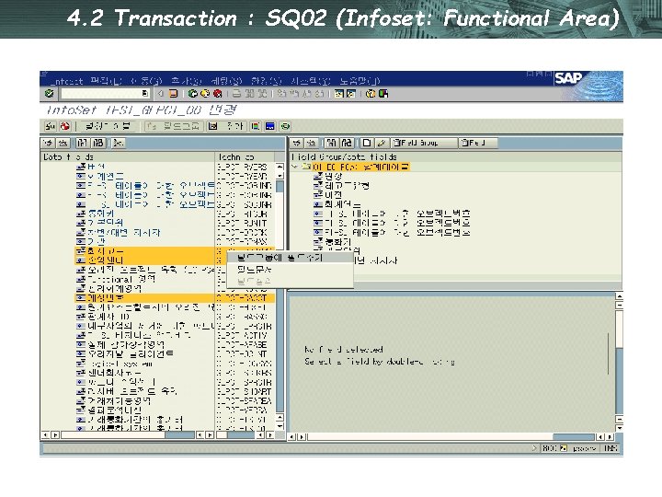Click the Help question-mark icon
The width and height of the screenshot is (662, 497).
(x=371, y=93)
